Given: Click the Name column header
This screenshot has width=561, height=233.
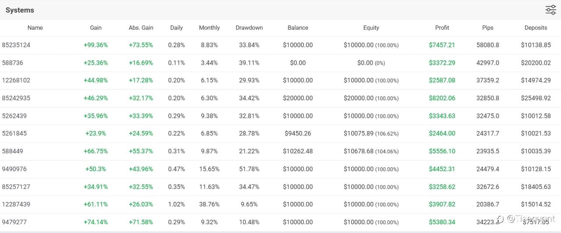Looking at the screenshot, I should [x=35, y=28].
